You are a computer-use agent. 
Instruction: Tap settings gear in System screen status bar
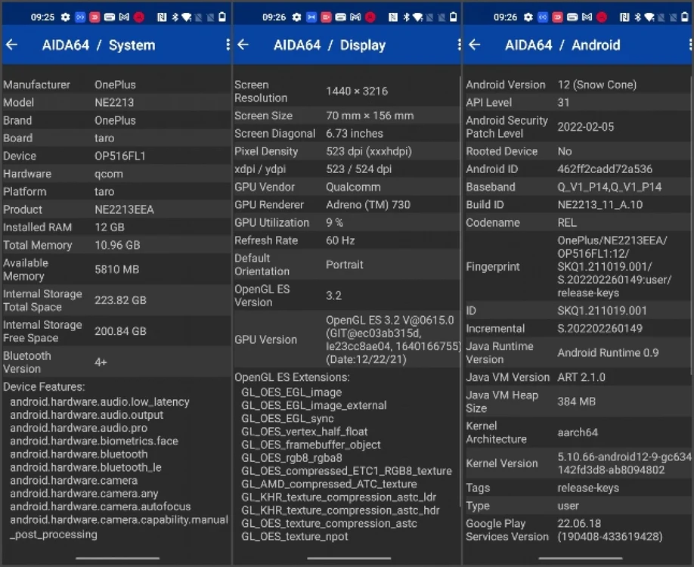66,17
